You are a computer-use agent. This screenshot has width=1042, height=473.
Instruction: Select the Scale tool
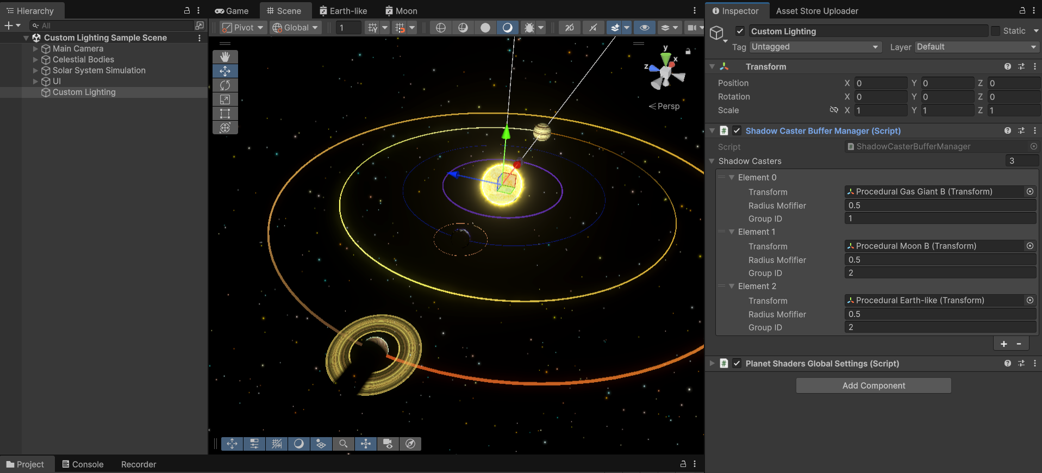(x=225, y=99)
